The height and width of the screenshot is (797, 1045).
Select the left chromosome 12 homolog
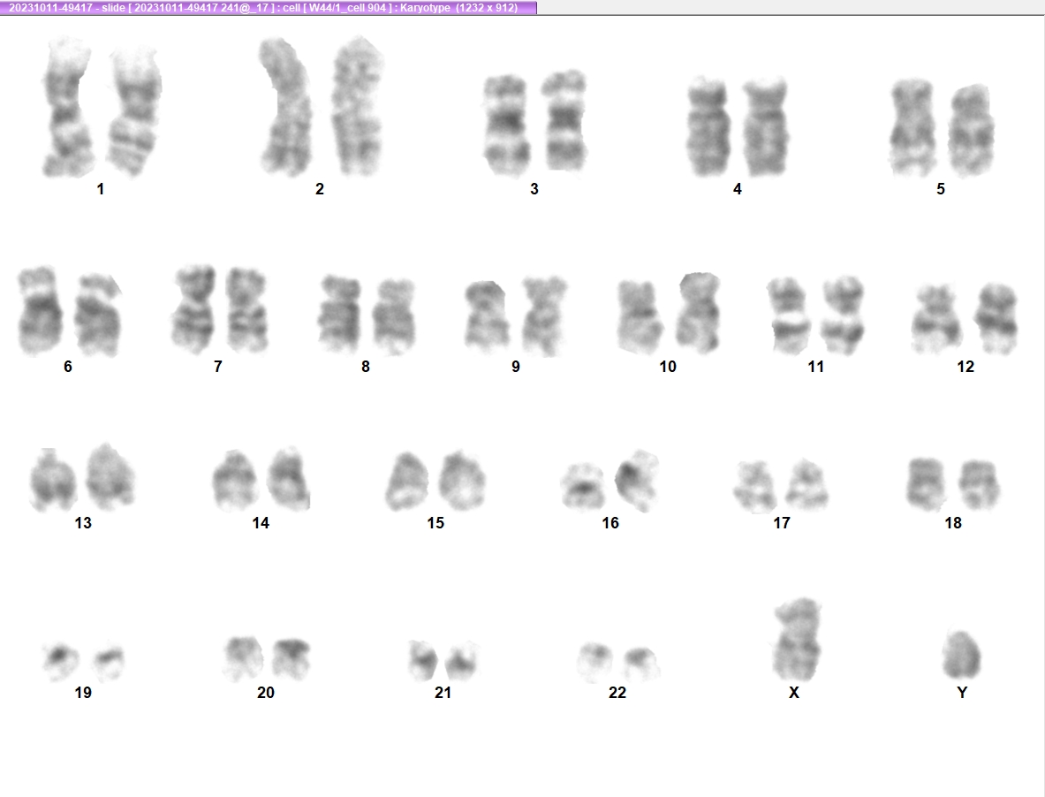(935, 319)
